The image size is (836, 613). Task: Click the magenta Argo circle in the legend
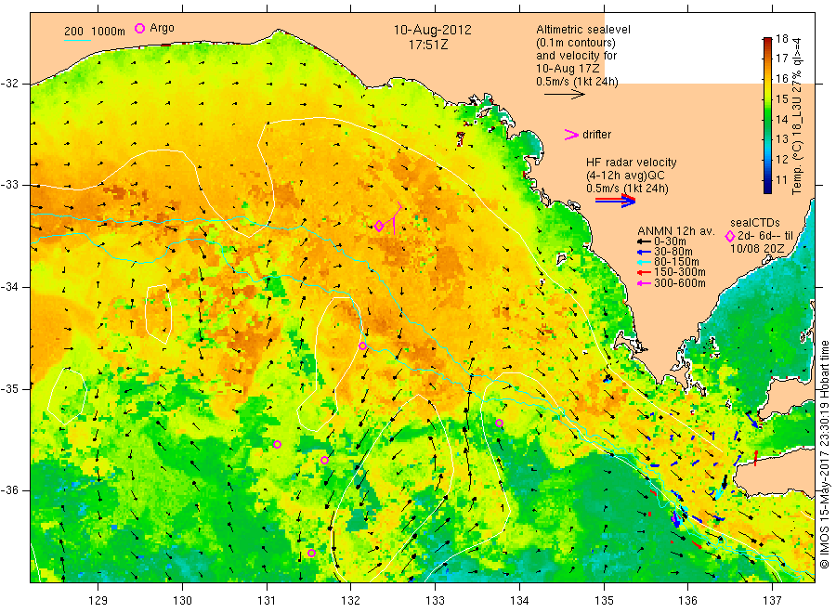(139, 28)
